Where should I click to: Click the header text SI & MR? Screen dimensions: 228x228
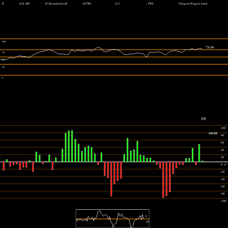tap(24, 4)
